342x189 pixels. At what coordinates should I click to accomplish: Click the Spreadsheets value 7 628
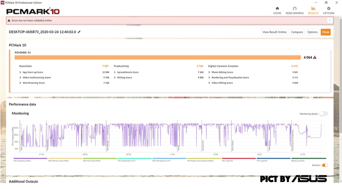(x=201, y=72)
